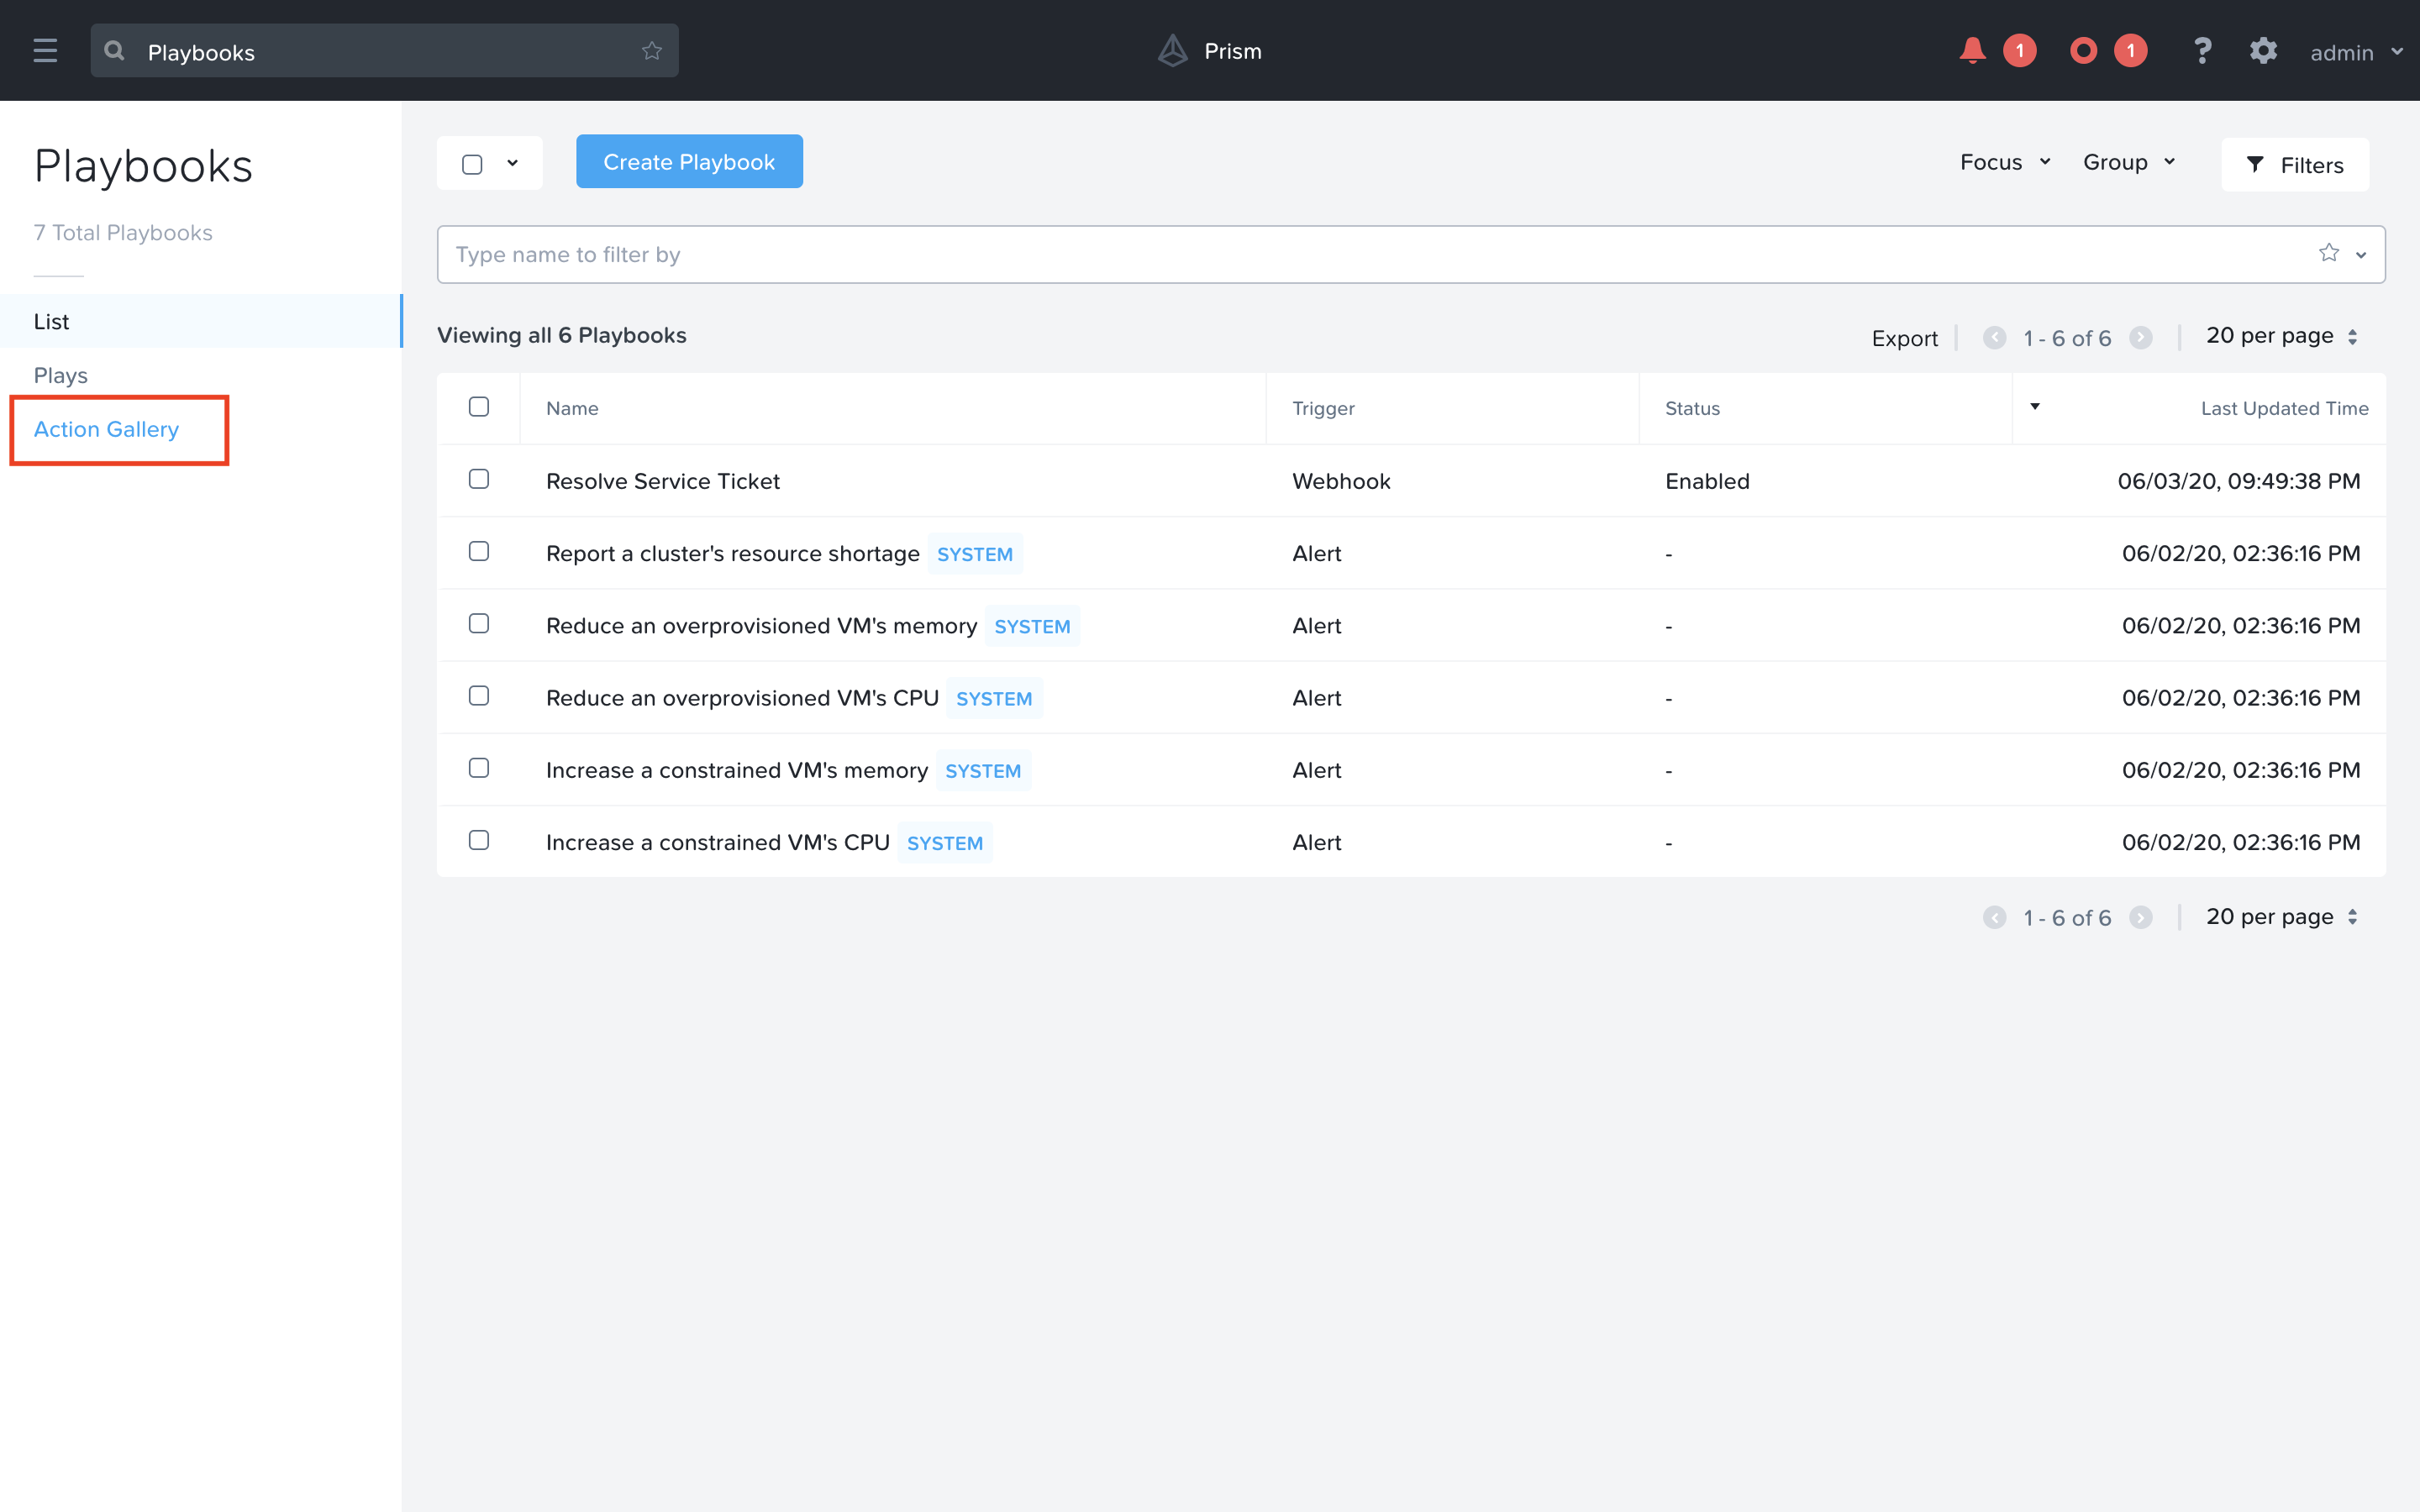Click the Prism logo icon
The height and width of the screenshot is (1512, 2420).
1172,51
